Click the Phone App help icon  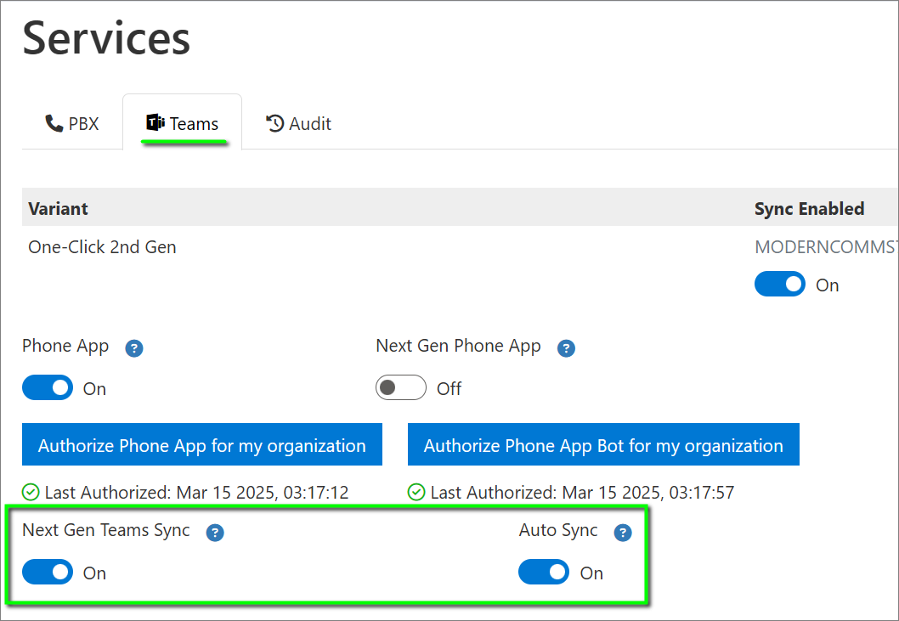point(134,348)
